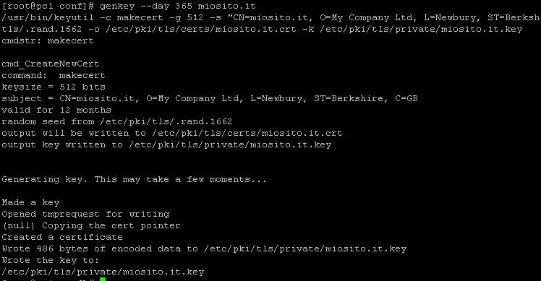The width and height of the screenshot is (541, 281).
Task: Click the 'Created a certificate' line
Action: [62, 237]
